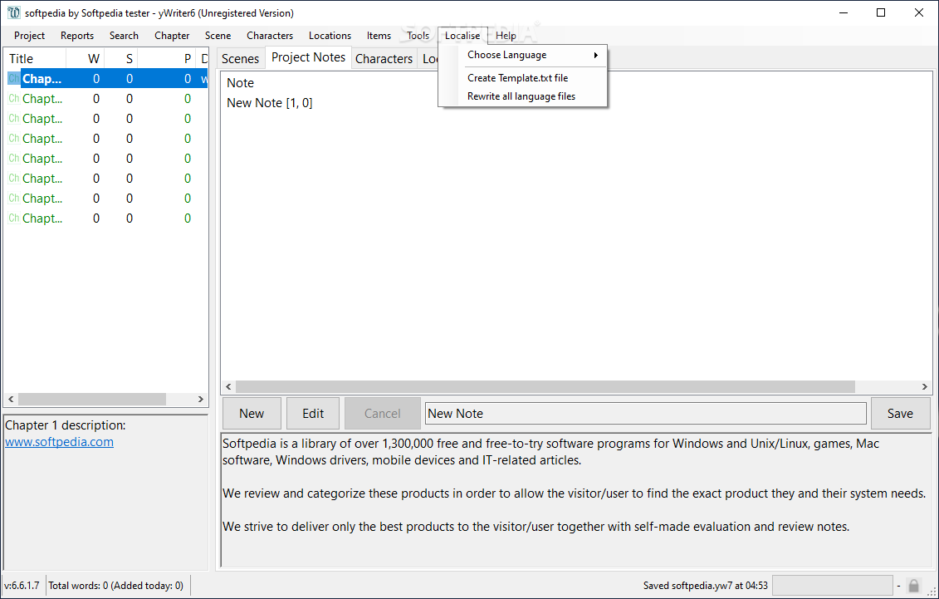Click the P column header
939x599 pixels.
coord(167,59)
